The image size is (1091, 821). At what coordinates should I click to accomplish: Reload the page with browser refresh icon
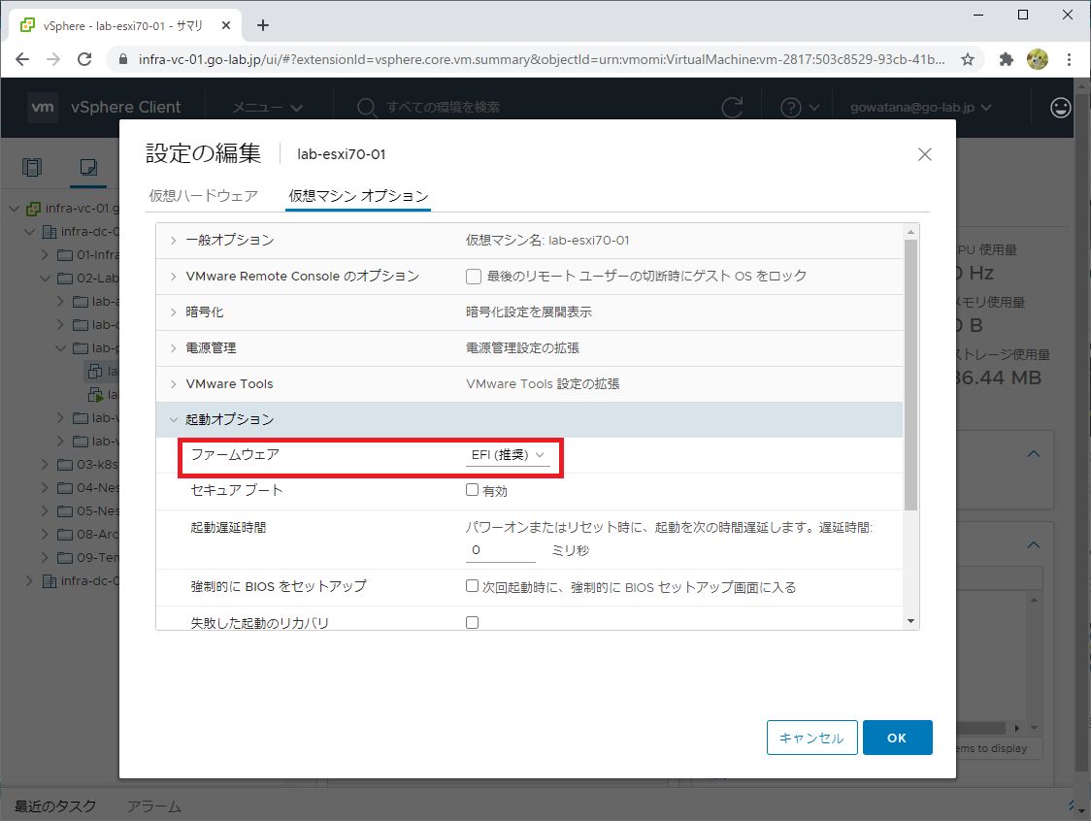coord(84,59)
